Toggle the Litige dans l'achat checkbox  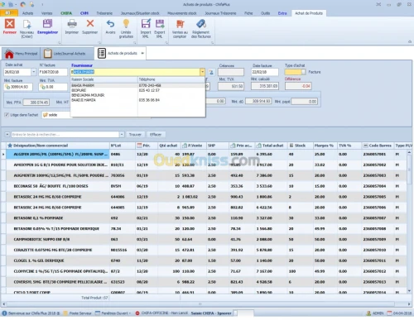click(x=7, y=115)
